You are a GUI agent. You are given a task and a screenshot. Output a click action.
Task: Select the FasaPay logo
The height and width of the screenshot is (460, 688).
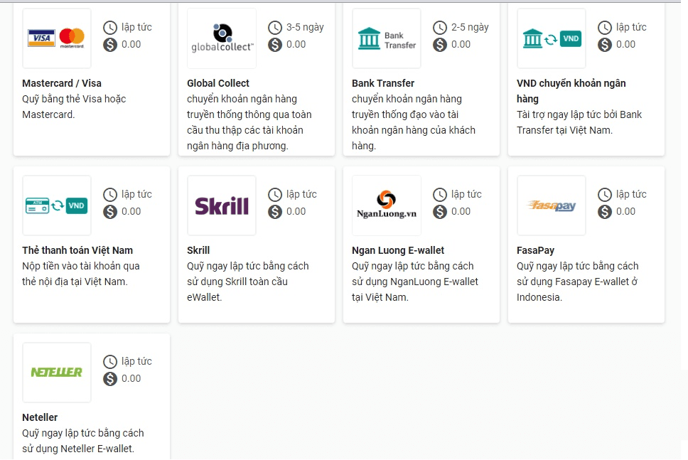pyautogui.click(x=552, y=205)
